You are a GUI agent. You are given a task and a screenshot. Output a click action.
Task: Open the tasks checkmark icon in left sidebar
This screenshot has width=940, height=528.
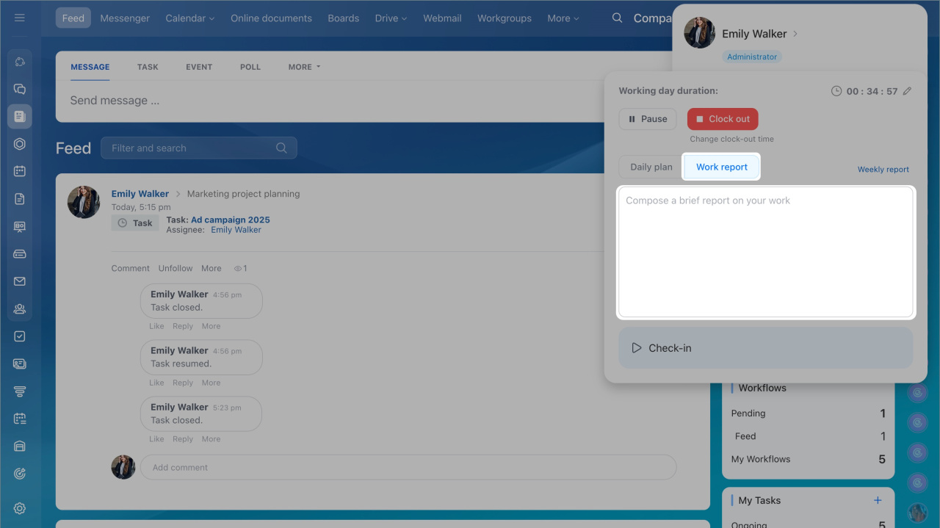[x=20, y=336]
